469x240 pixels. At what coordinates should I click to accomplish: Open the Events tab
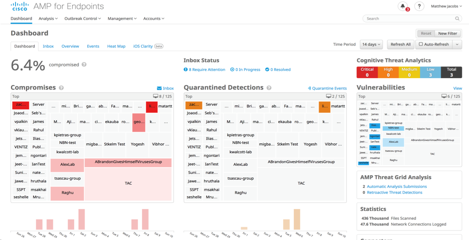[93, 46]
